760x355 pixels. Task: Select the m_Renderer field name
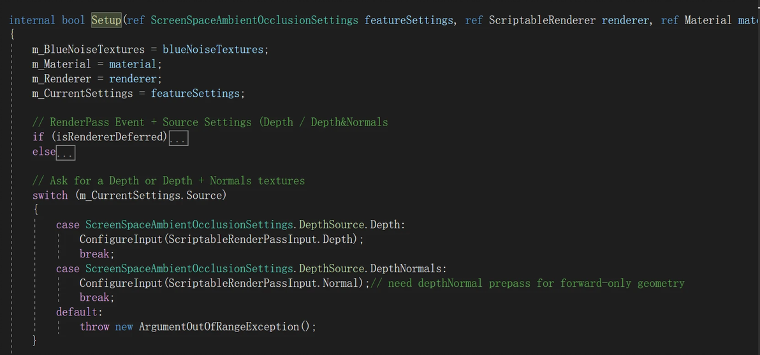click(61, 78)
